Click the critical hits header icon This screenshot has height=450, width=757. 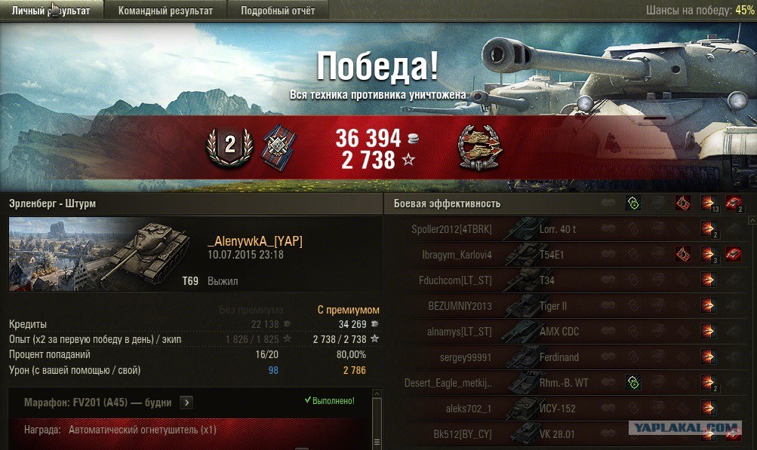[682, 204]
